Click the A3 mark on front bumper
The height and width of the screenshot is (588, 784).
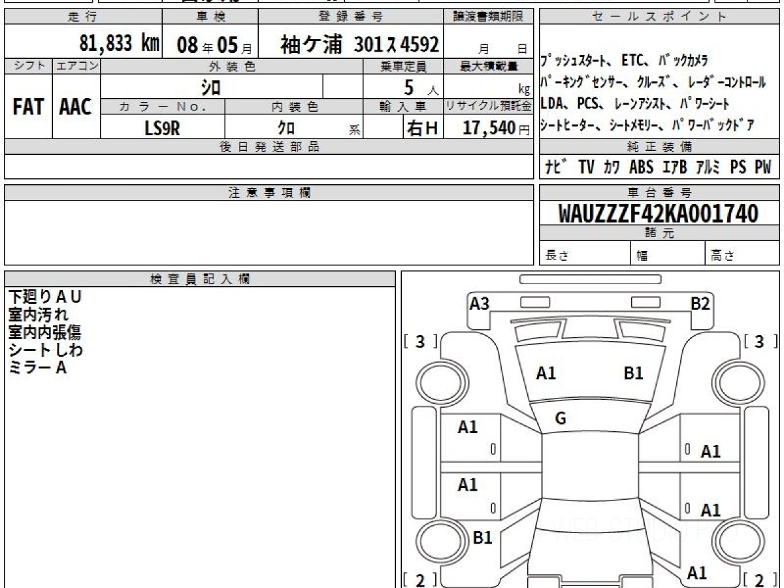pos(480,304)
